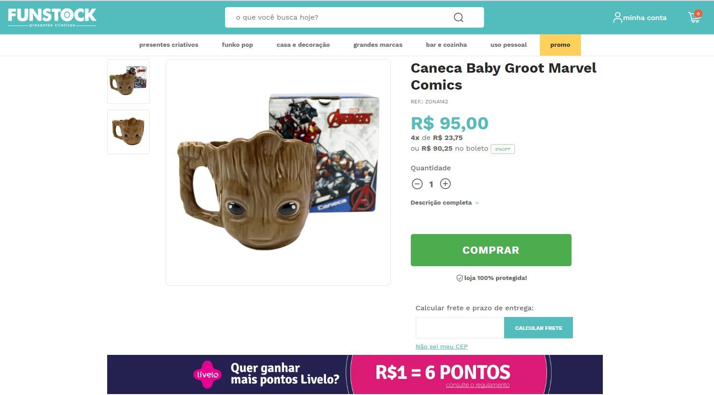Increase quantity with the plus button
The width and height of the screenshot is (714, 395).
point(445,184)
